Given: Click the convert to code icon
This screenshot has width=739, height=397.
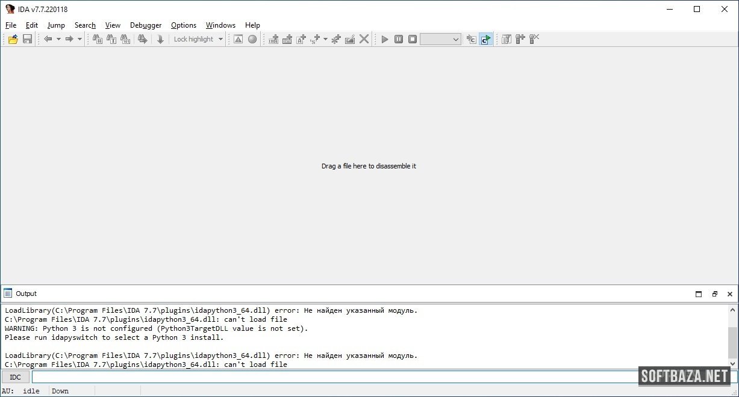Looking at the screenshot, I should tap(273, 39).
